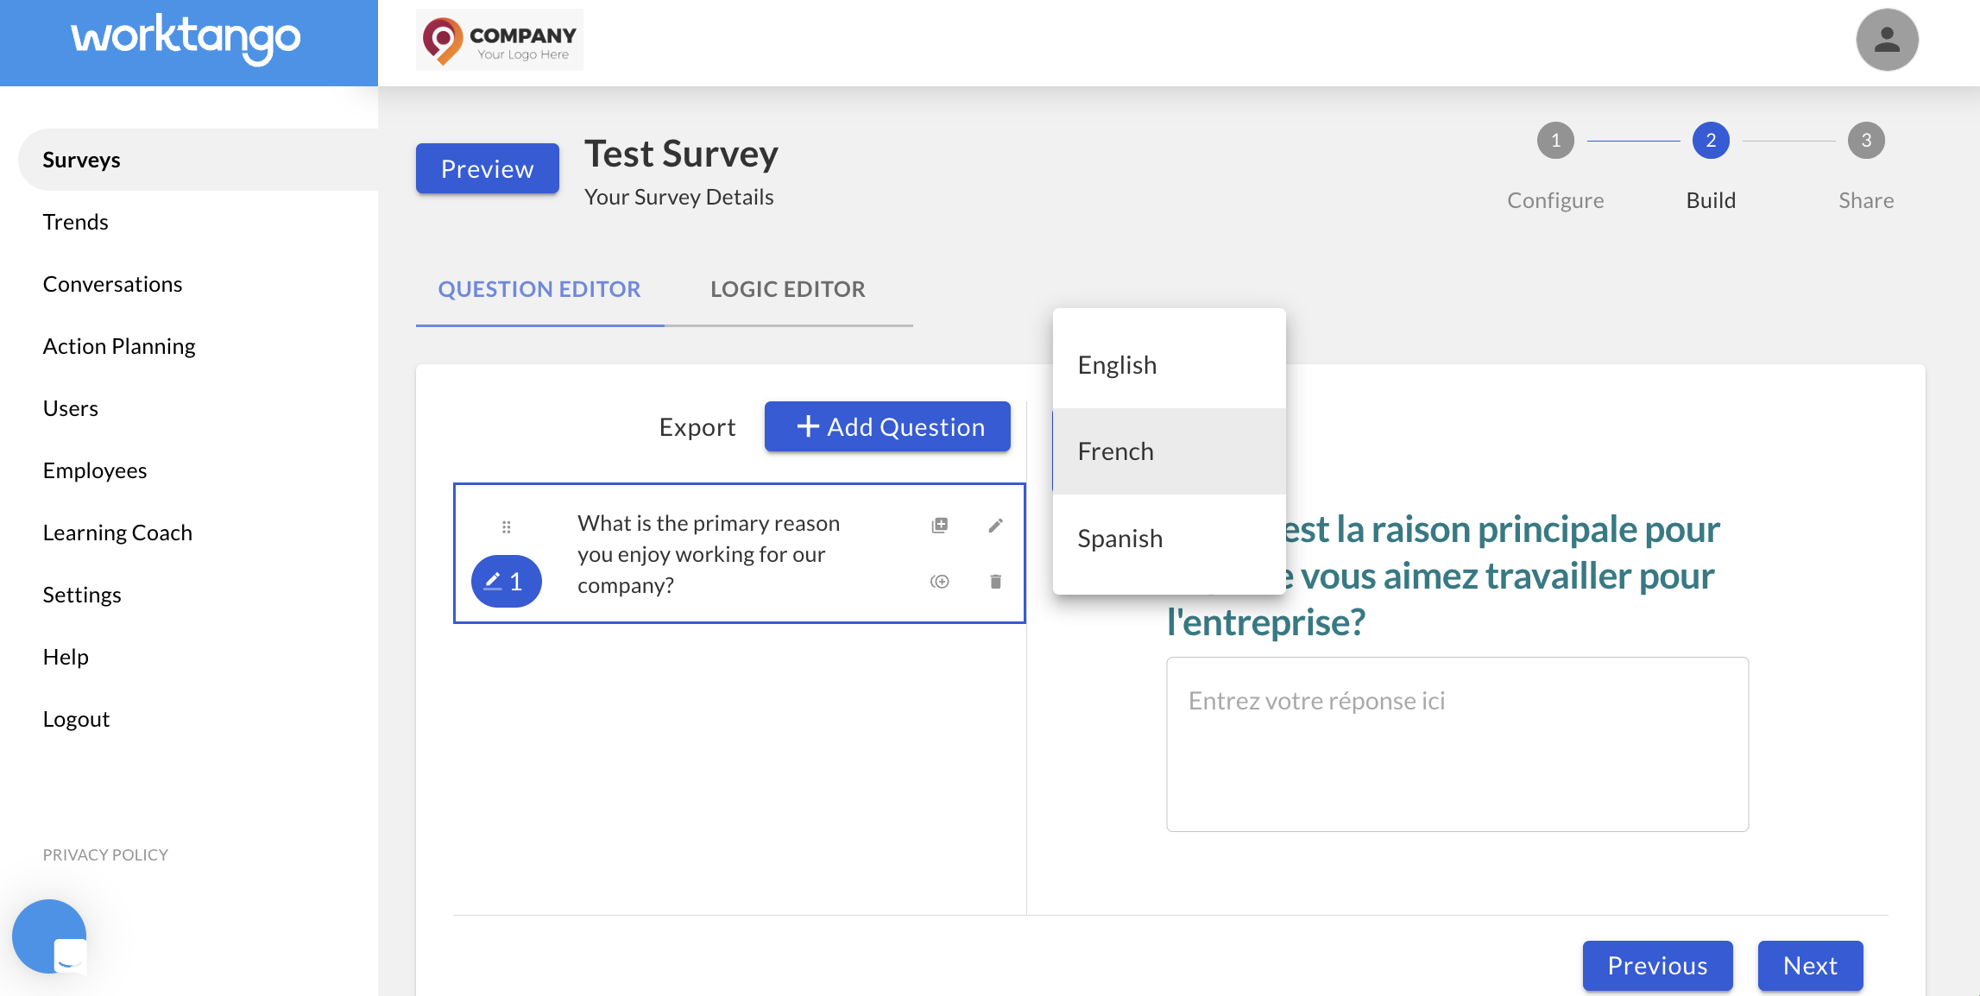The image size is (1980, 996).
Task: Jump to step 3 Share
Action: point(1866,141)
